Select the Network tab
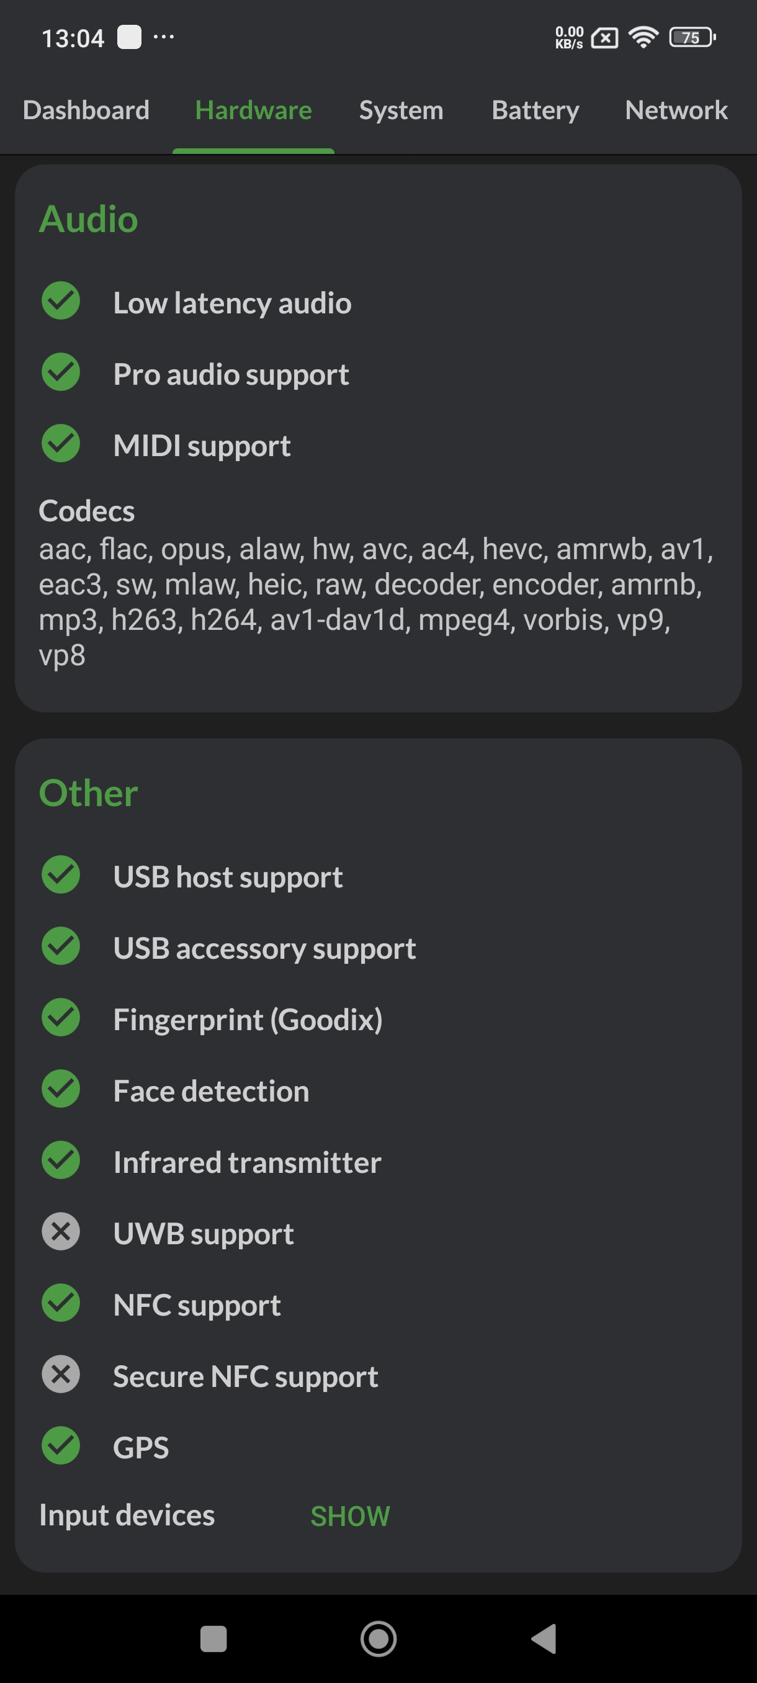The height and width of the screenshot is (1683, 757). [x=676, y=110]
